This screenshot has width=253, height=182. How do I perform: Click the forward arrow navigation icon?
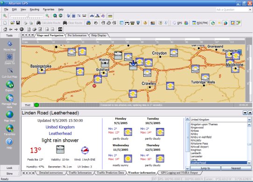(16, 29)
